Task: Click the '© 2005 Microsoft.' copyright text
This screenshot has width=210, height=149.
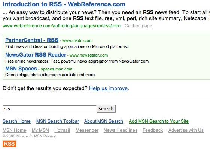Action: (x=18, y=136)
